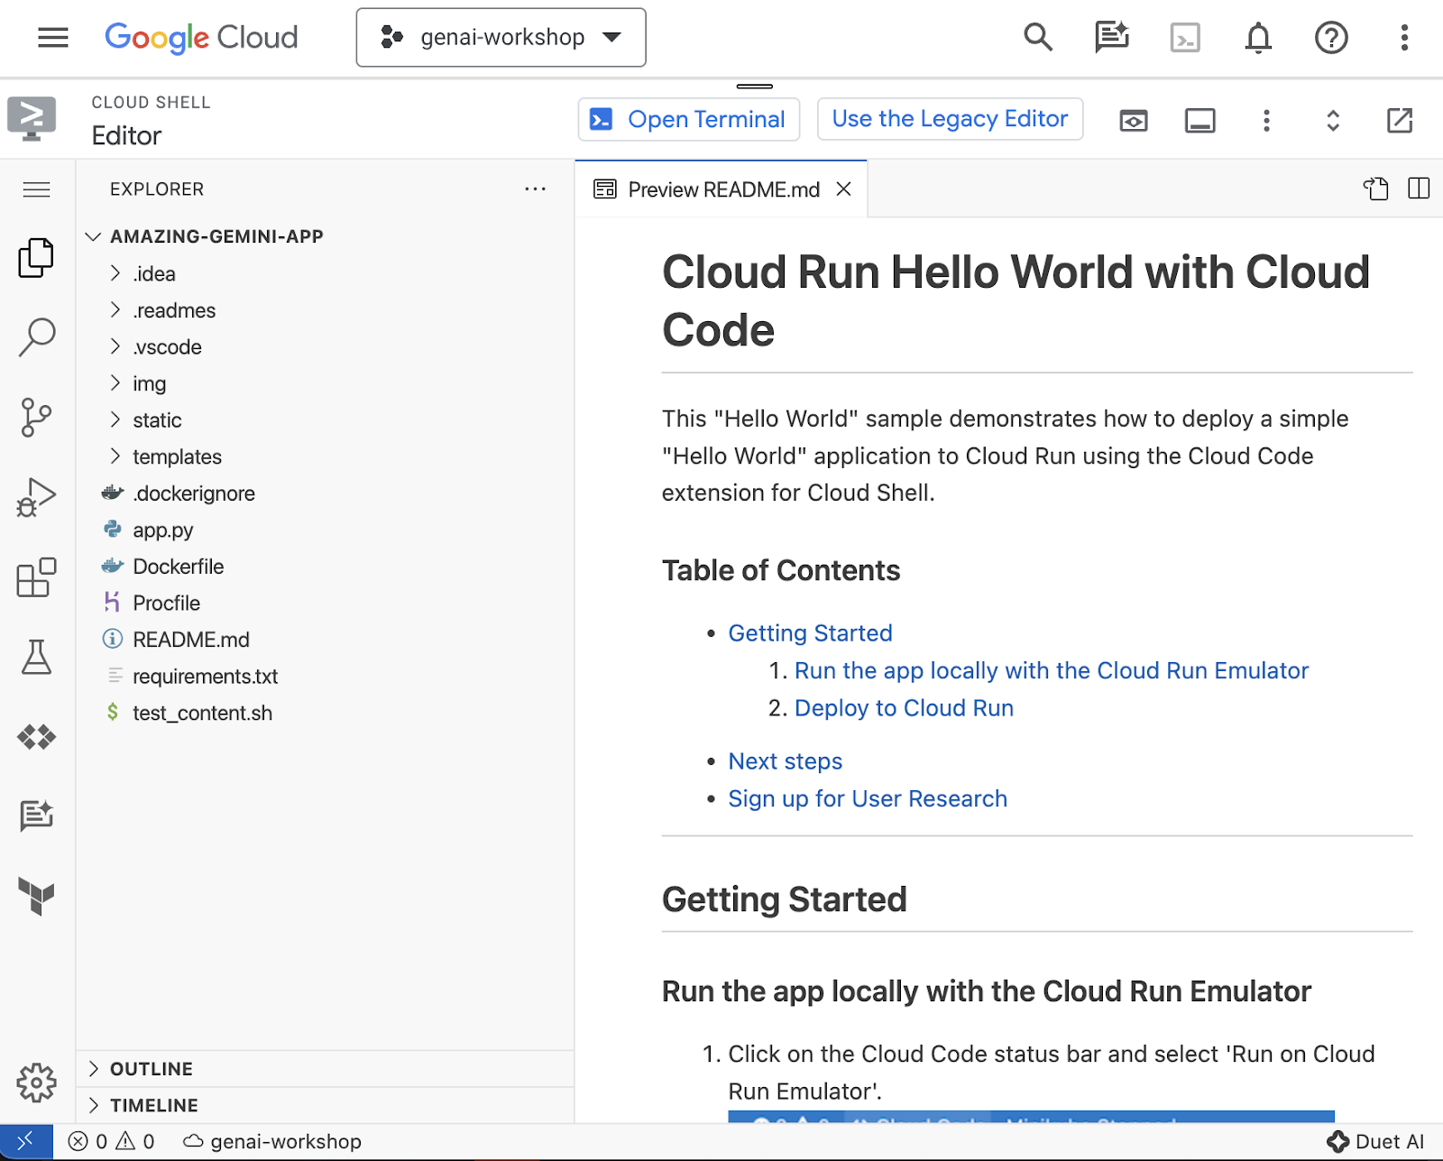Open the Extensions view in sidebar
The height and width of the screenshot is (1161, 1443).
coord(36,577)
